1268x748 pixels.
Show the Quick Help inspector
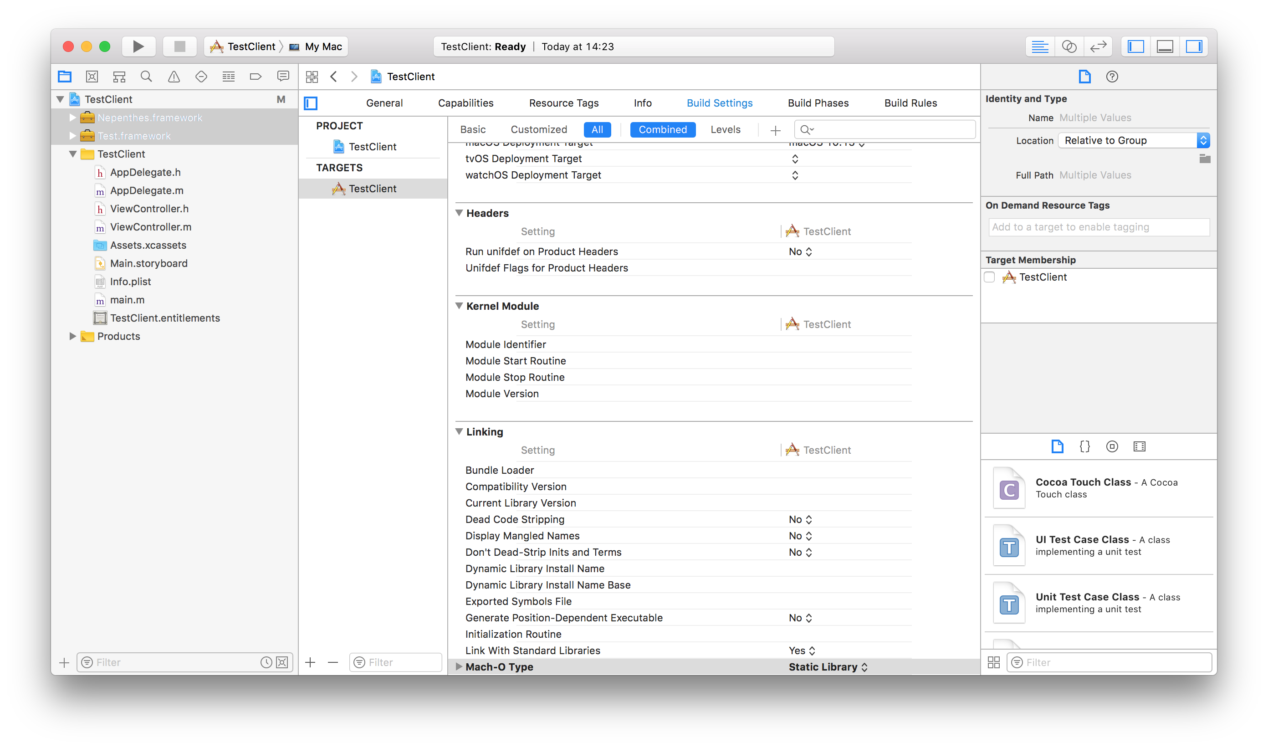pyautogui.click(x=1112, y=77)
